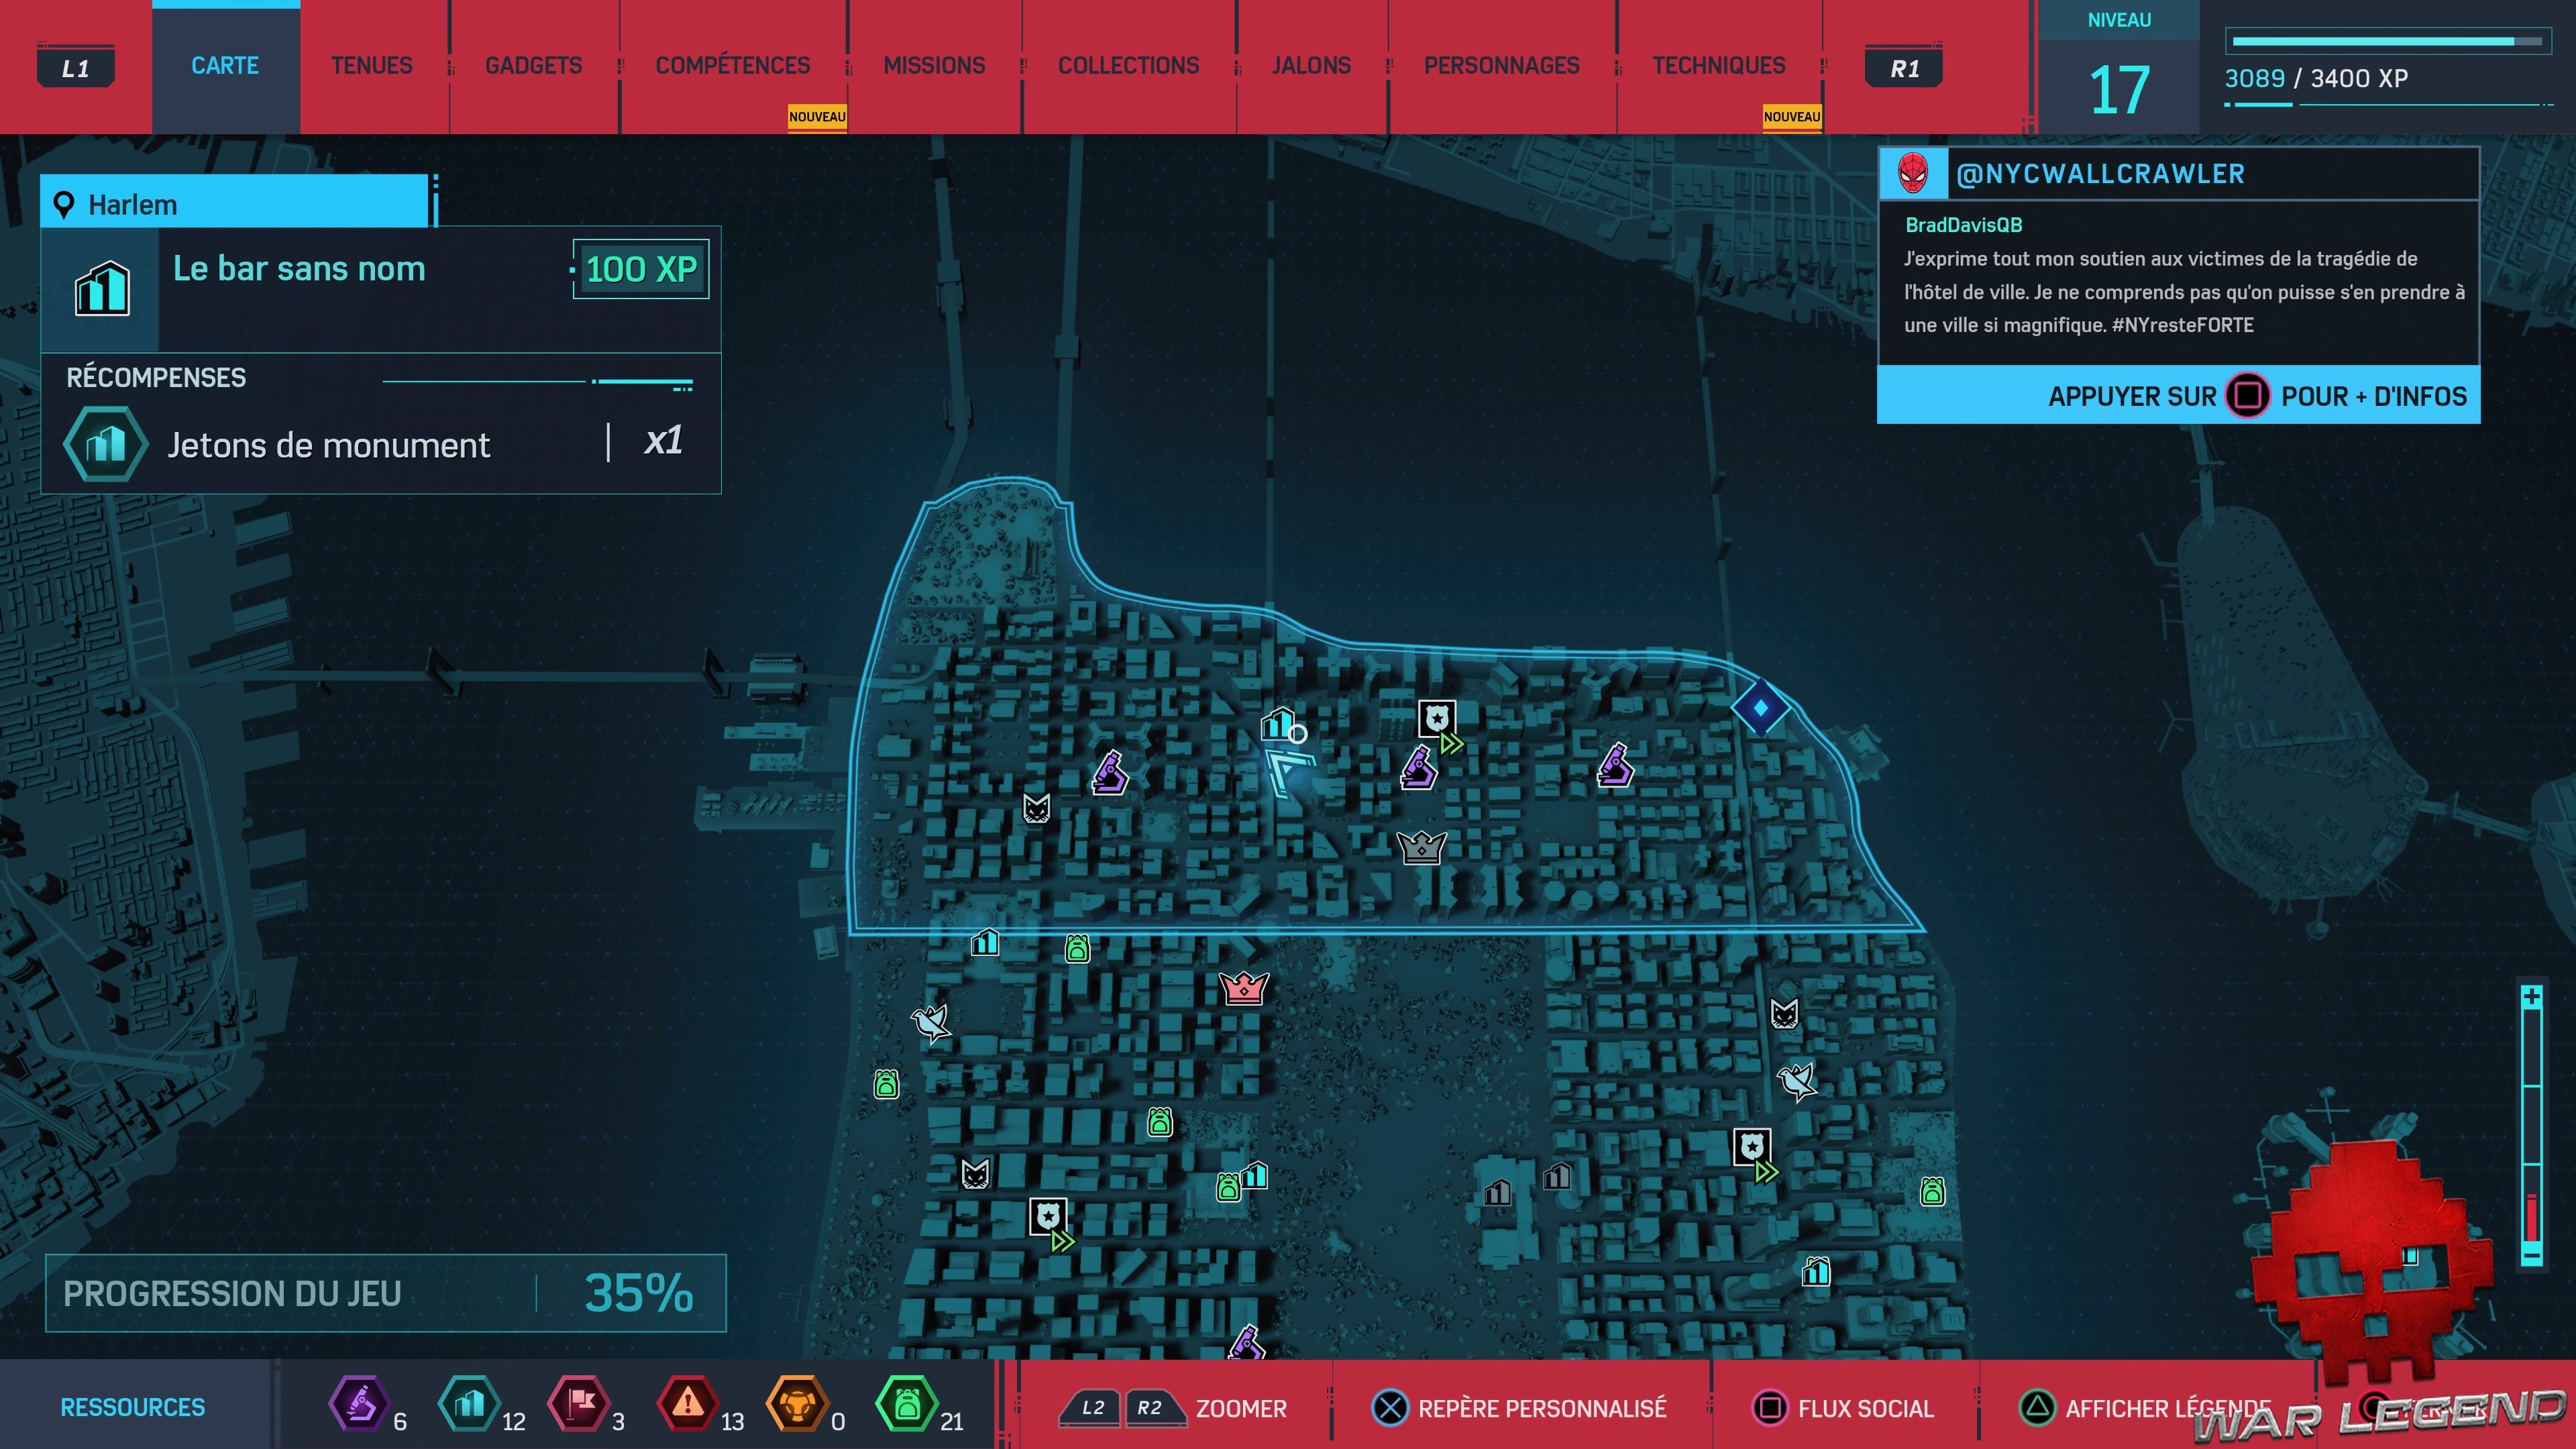The image size is (2576, 1449).
Task: Click the teal landmark token resource icon
Action: click(469, 1403)
